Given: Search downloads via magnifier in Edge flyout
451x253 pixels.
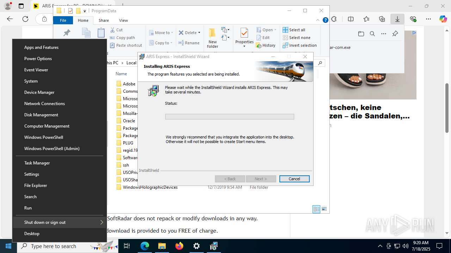Looking at the screenshot, I should pos(372,34).
